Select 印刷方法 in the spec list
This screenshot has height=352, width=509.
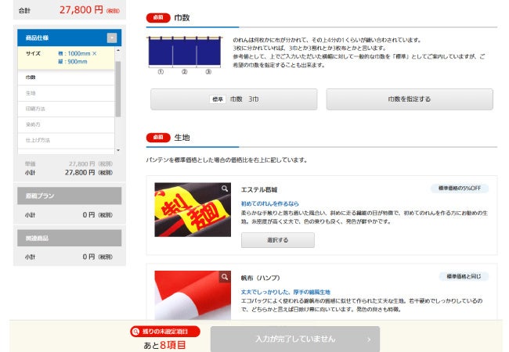[x=66, y=109]
